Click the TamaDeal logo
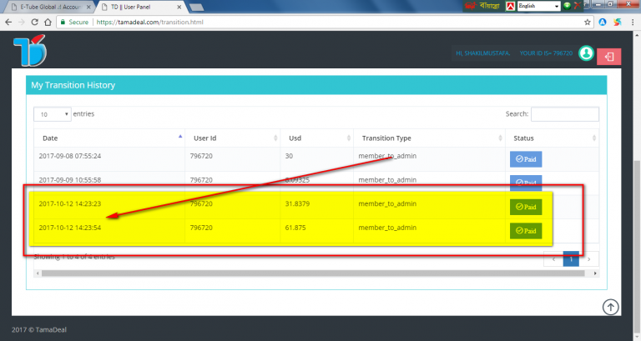This screenshot has height=341, width=641. [x=29, y=53]
